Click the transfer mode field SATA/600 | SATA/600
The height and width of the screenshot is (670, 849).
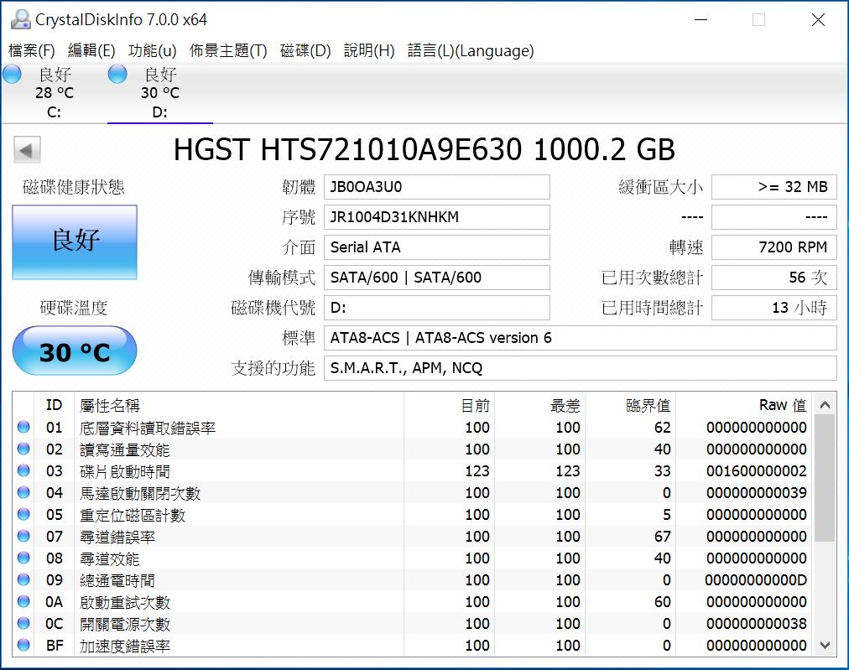pos(437,278)
